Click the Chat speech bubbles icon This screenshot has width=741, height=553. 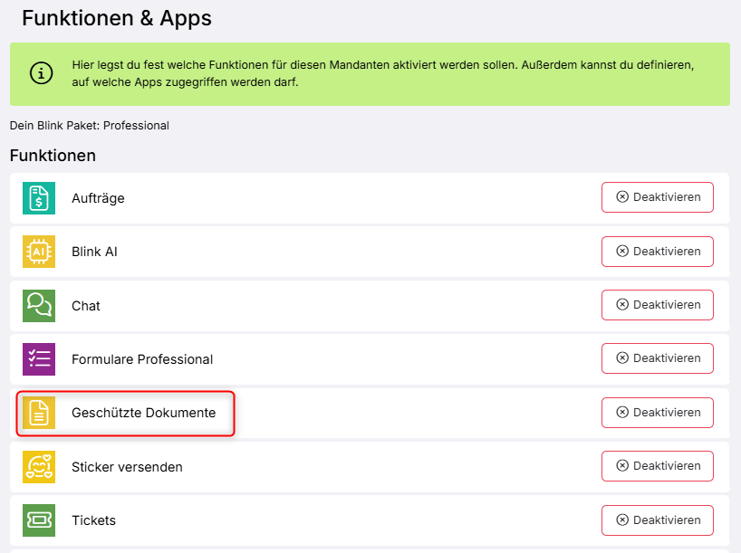point(39,306)
